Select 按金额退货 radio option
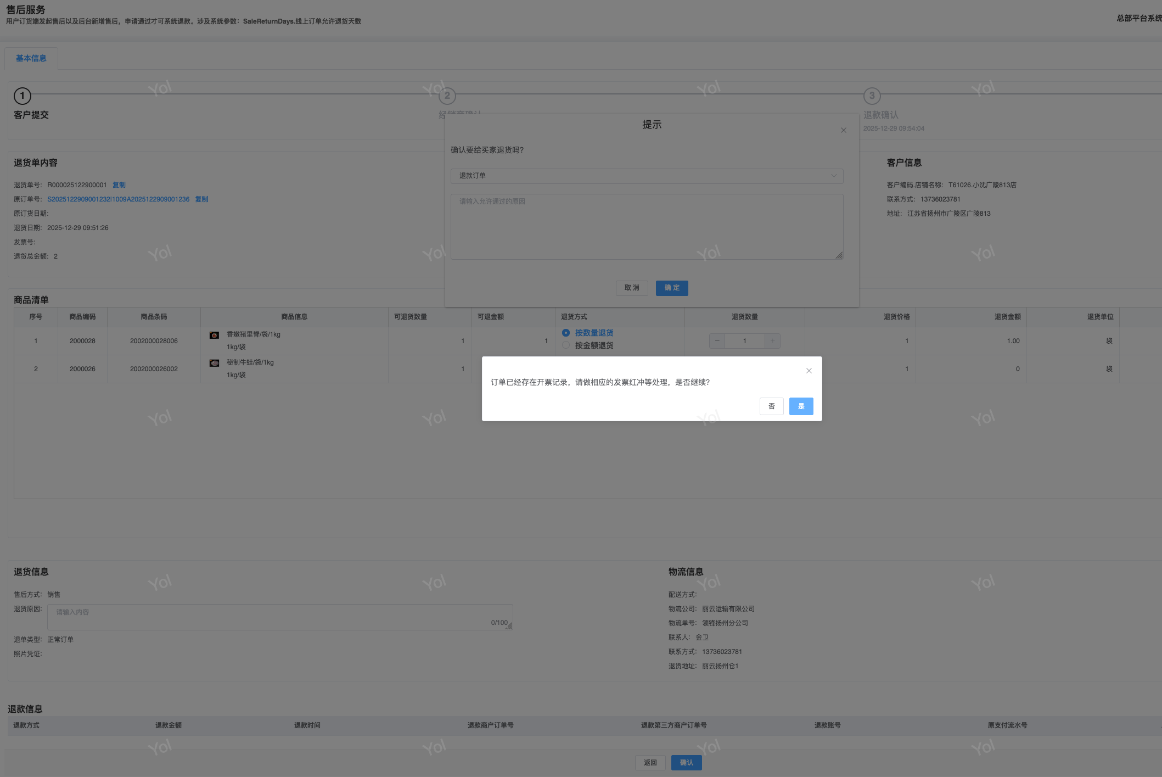Viewport: 1162px width, 777px height. (566, 345)
